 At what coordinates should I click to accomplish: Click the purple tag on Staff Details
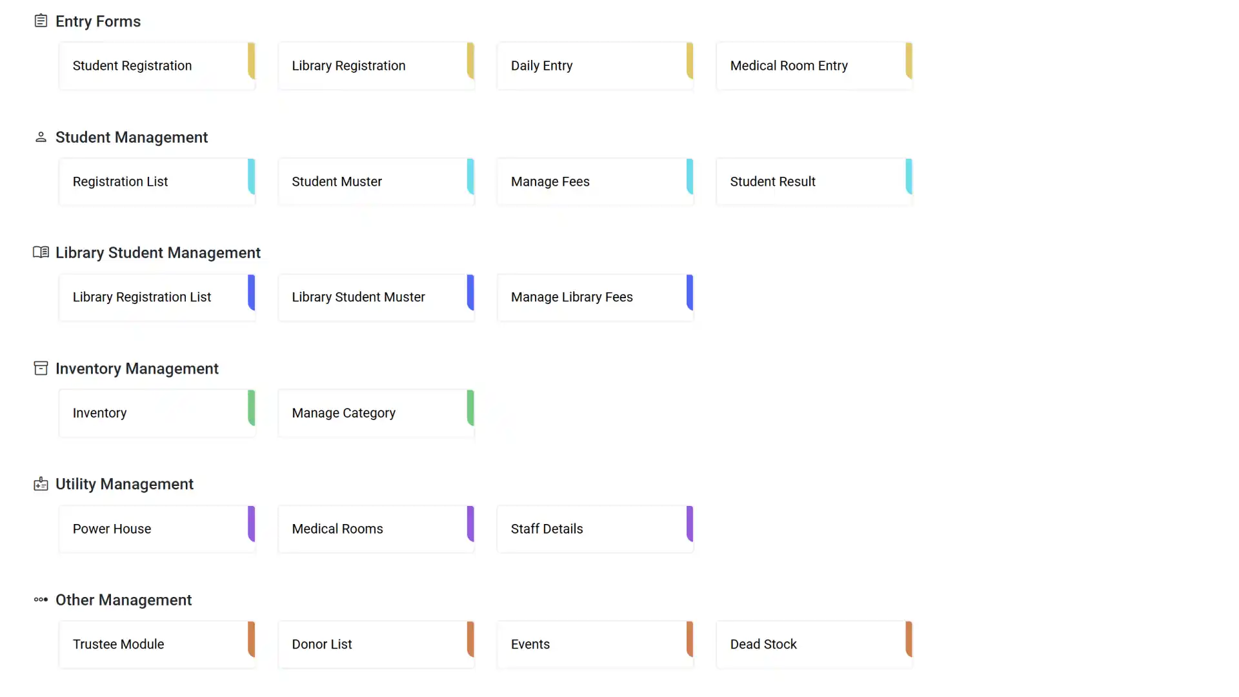690,523
